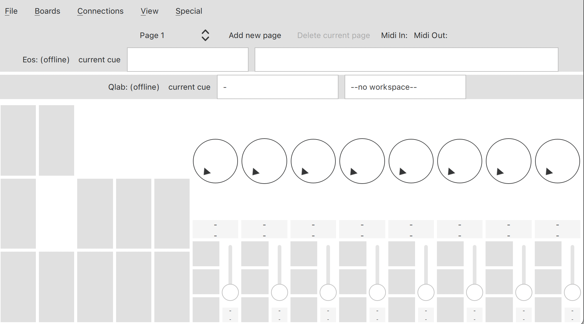
Task: Open the Special menu
Action: click(x=189, y=11)
